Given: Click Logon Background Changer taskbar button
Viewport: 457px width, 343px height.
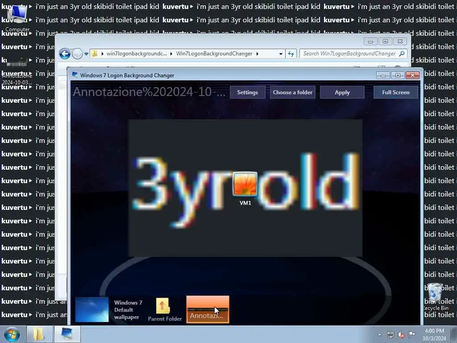Looking at the screenshot, I should tap(67, 334).
